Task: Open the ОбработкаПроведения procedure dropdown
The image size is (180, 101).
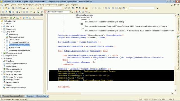Action: tap(71, 12)
